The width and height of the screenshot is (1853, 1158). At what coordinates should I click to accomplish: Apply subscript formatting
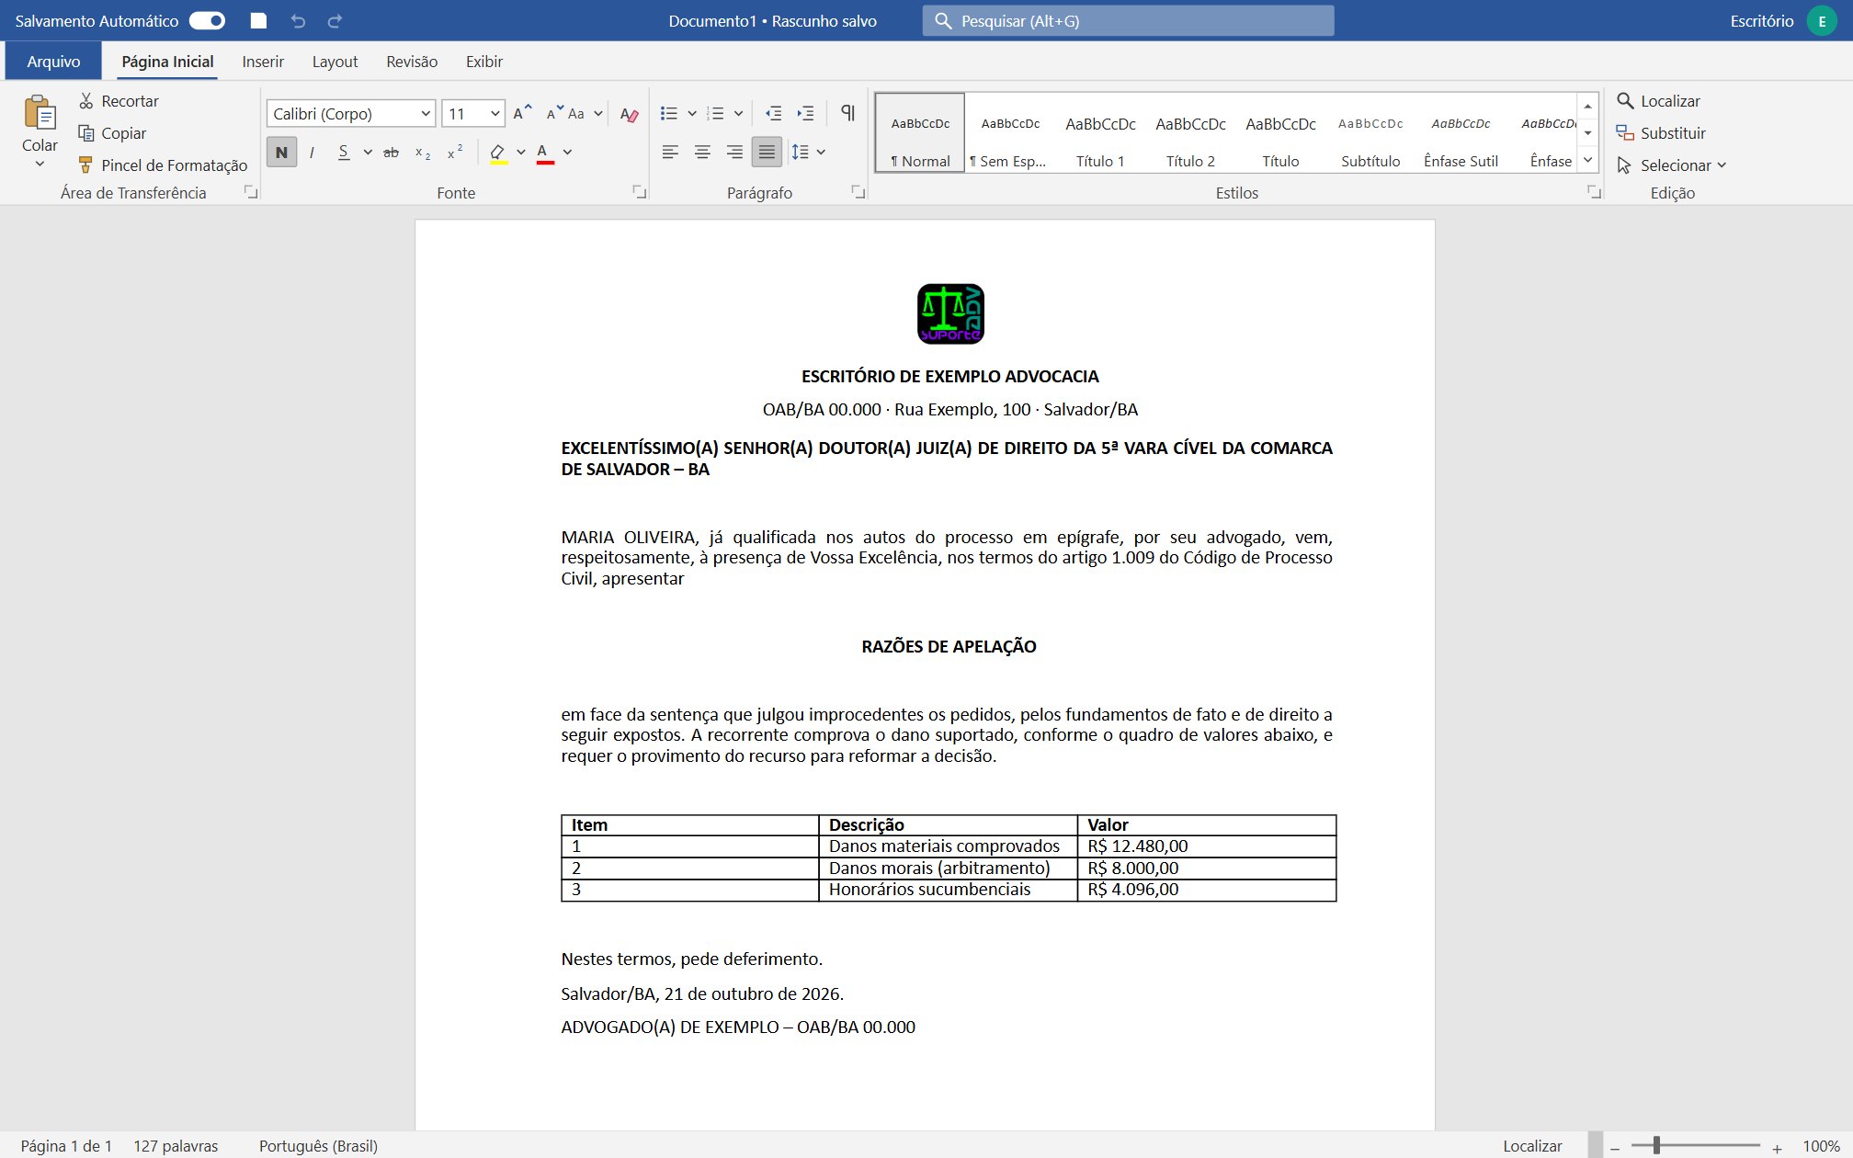point(423,153)
